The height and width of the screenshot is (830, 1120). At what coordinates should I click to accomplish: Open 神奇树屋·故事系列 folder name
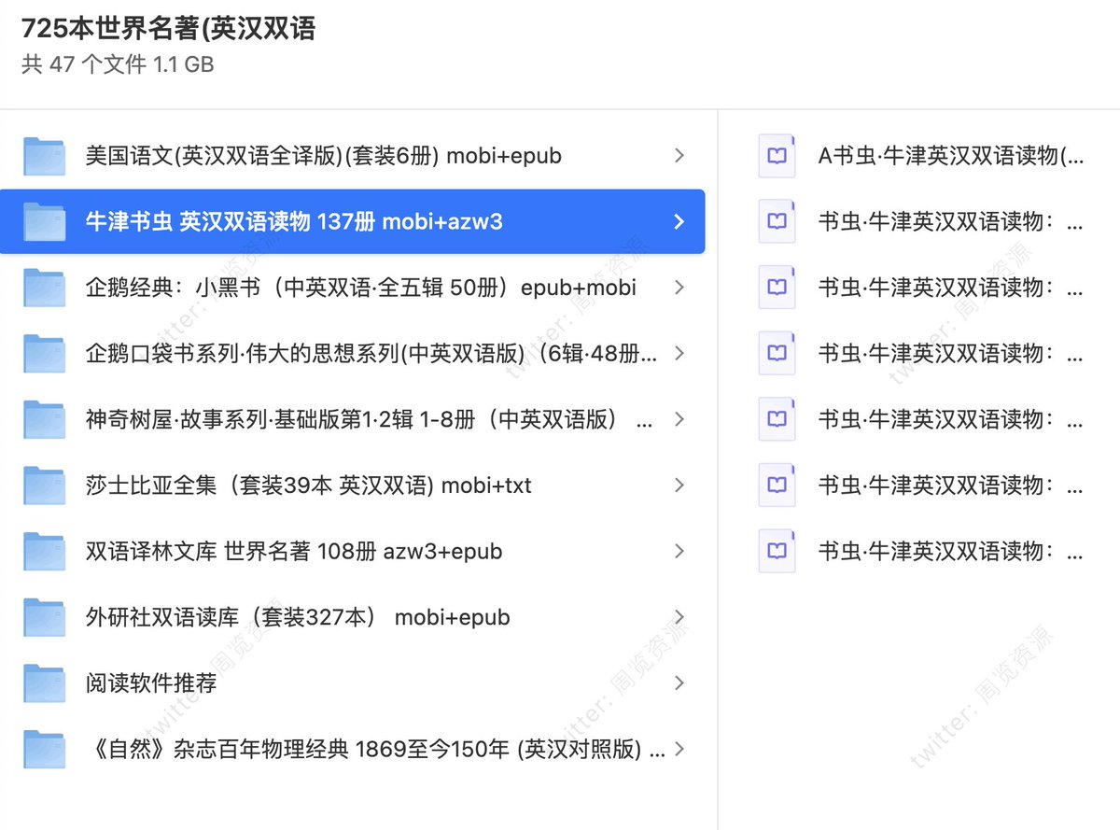(369, 419)
